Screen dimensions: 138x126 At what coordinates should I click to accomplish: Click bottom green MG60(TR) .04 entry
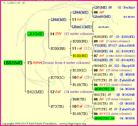point(104,118)
